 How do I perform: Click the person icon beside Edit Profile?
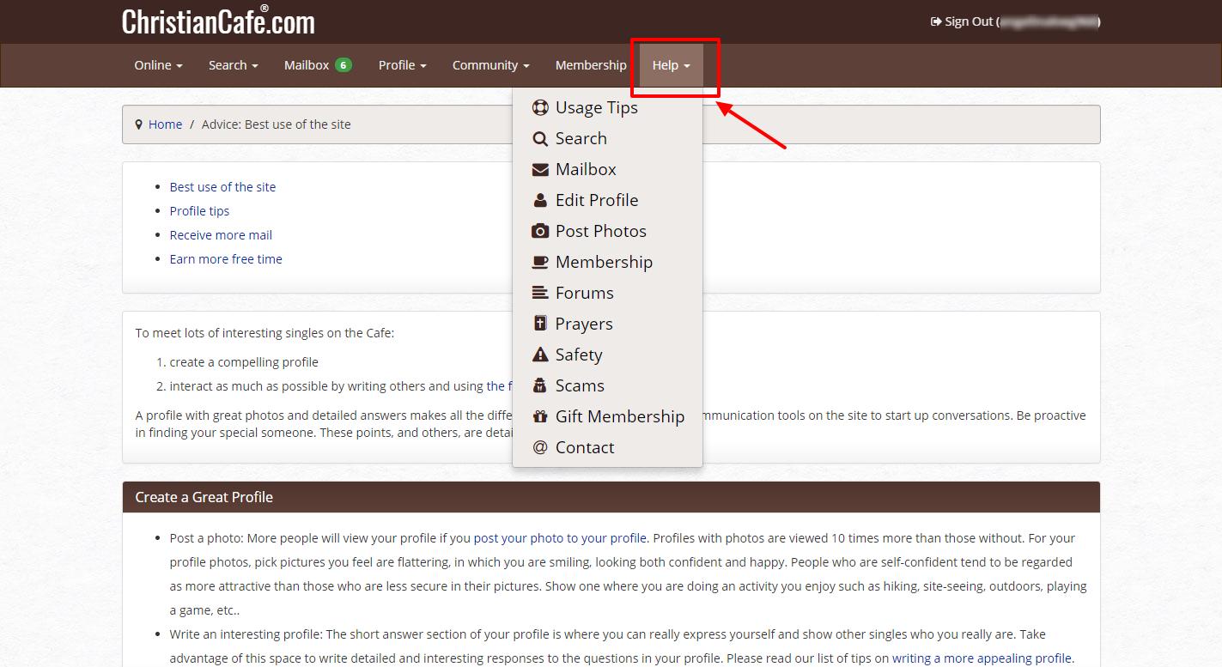(540, 200)
